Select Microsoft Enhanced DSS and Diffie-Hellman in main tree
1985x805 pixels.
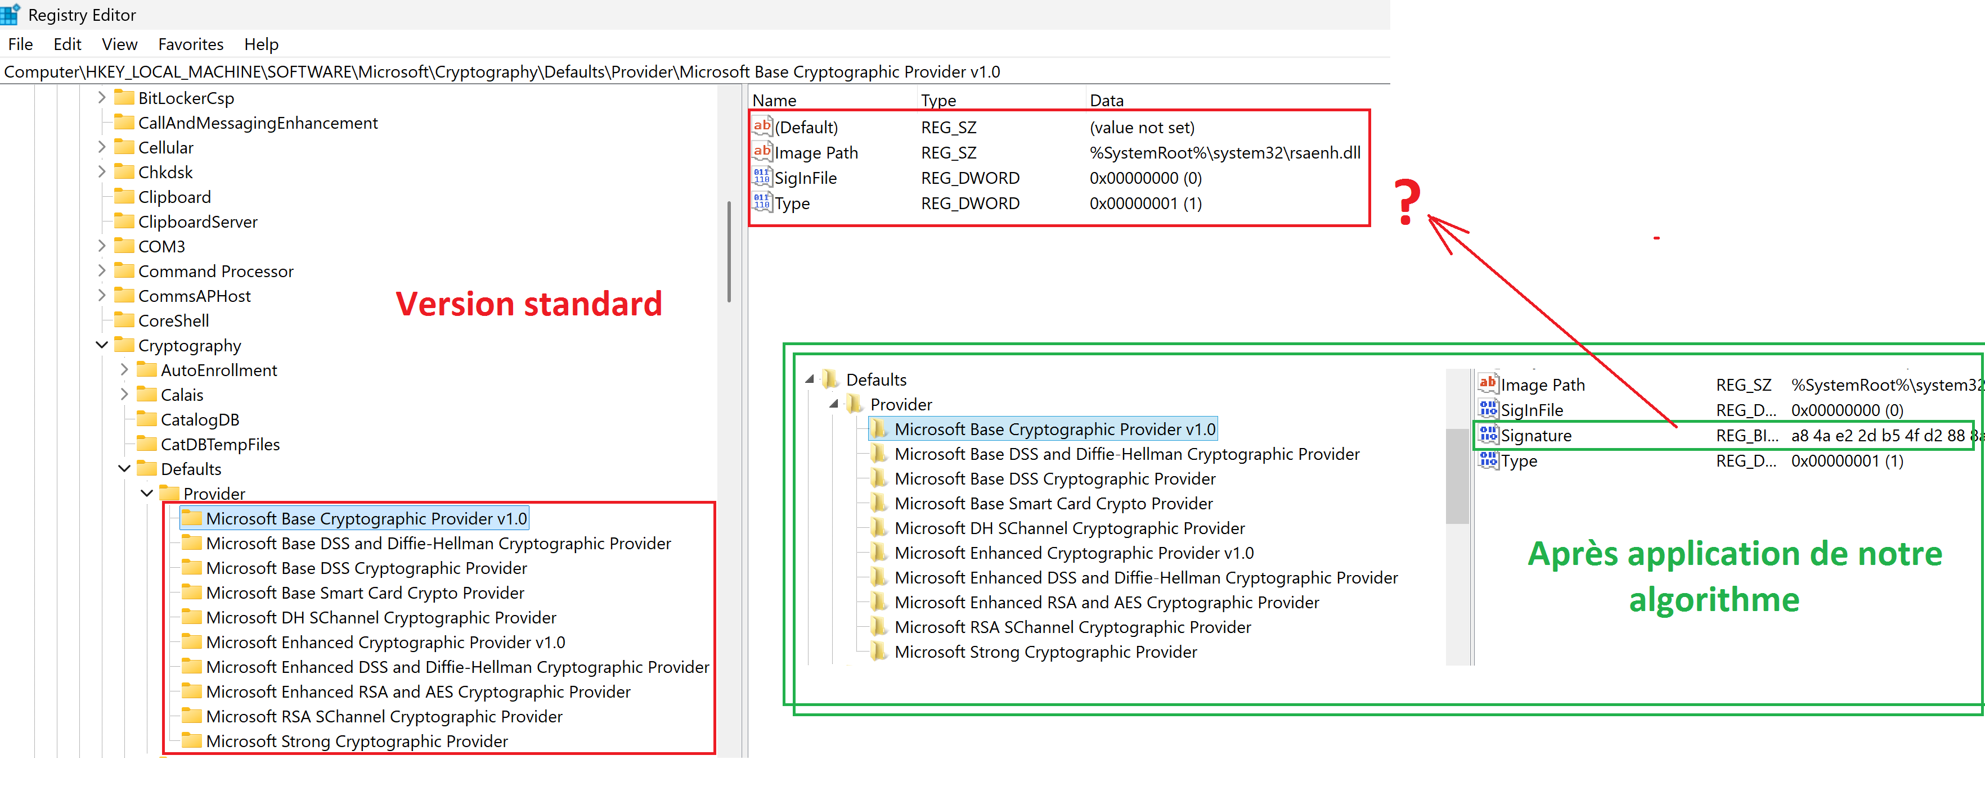pos(457,667)
